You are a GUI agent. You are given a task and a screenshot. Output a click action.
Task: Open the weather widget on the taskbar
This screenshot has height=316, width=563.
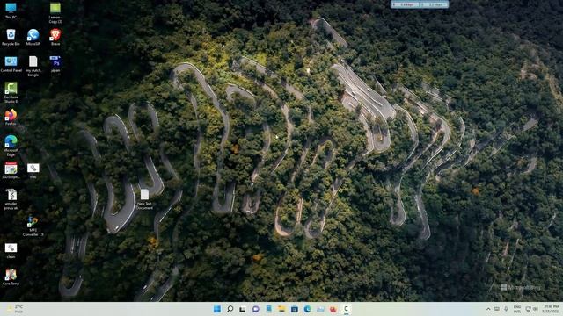[15, 309]
